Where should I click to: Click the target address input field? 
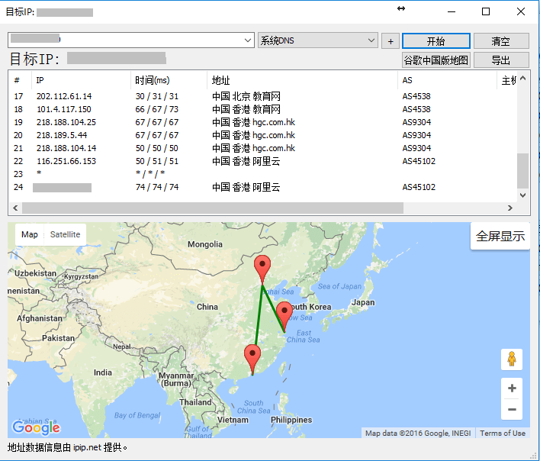pyautogui.click(x=126, y=40)
